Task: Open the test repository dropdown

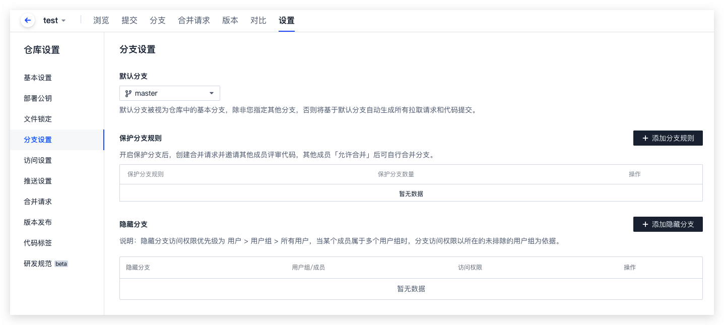Action: 54,21
